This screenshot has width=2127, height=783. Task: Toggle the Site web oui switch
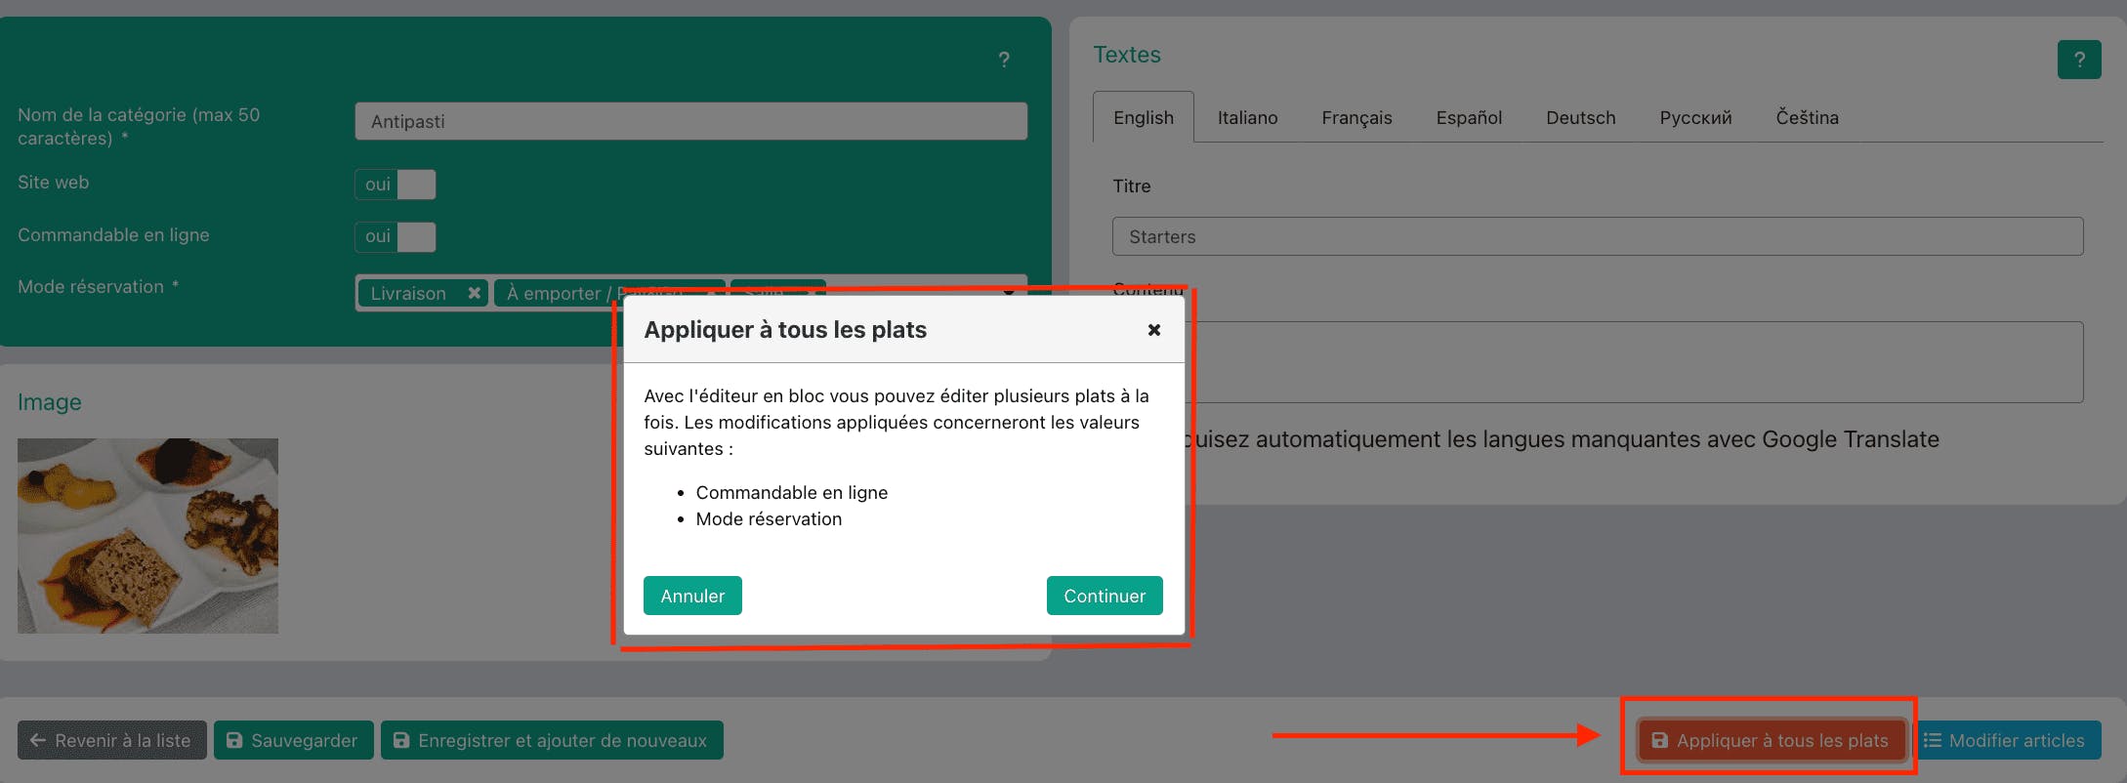click(x=395, y=184)
